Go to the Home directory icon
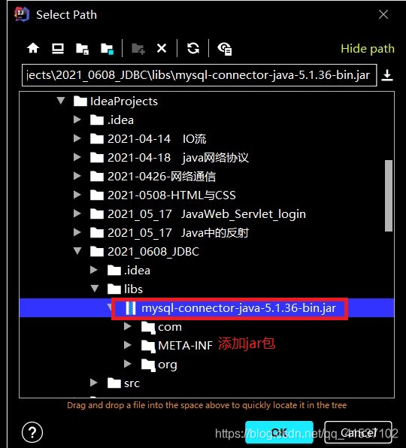Image resolution: width=406 pixels, height=448 pixels. [33, 48]
